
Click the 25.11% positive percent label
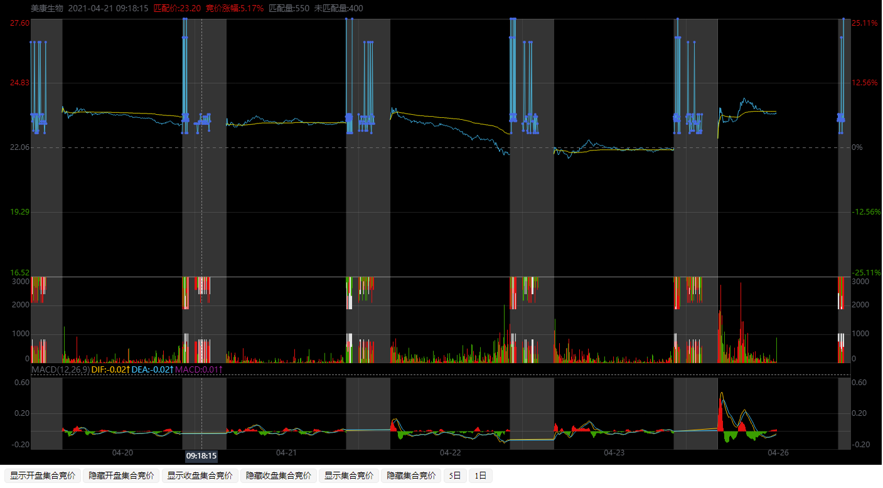865,23
